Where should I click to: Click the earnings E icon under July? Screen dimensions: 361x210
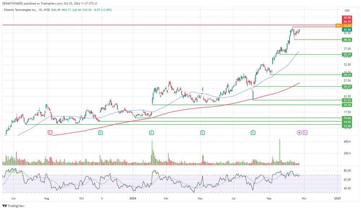(252, 133)
